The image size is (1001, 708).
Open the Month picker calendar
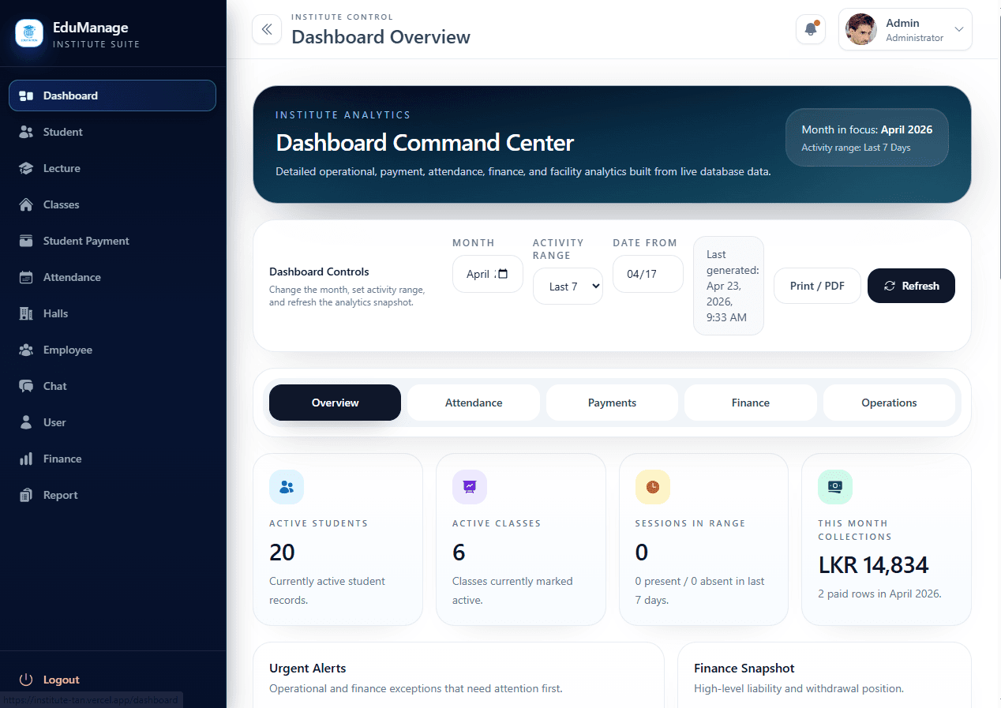(x=503, y=274)
